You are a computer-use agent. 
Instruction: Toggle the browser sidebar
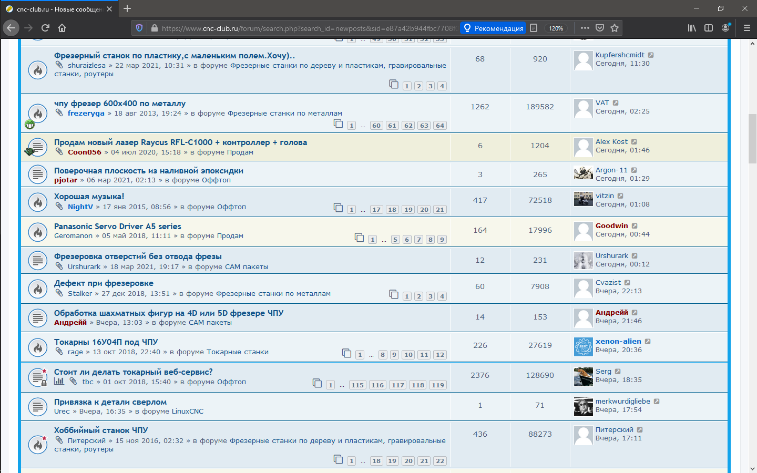click(x=709, y=28)
